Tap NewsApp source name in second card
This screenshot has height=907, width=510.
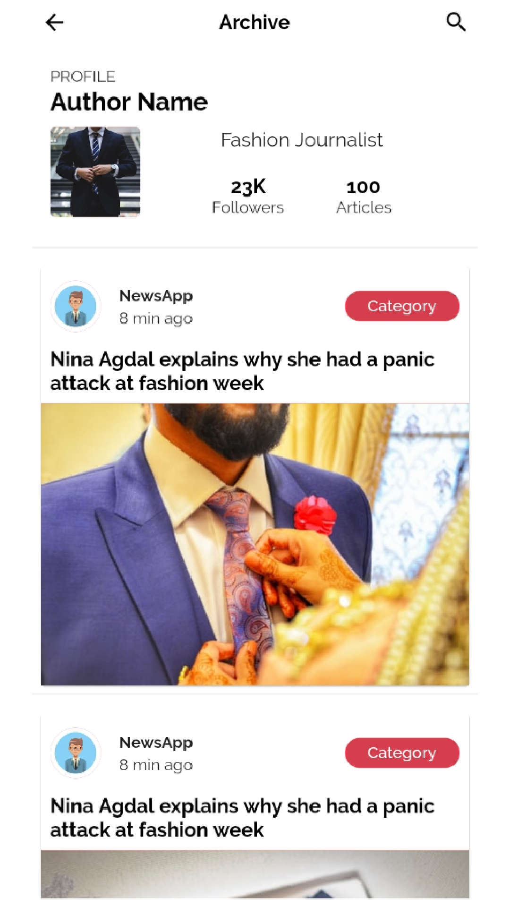click(x=156, y=743)
